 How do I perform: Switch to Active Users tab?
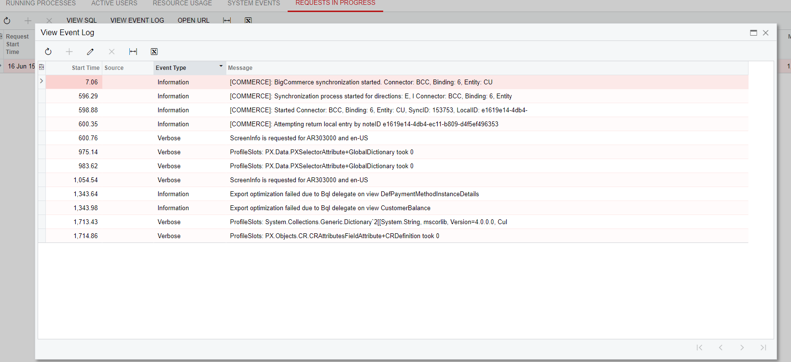tap(114, 3)
